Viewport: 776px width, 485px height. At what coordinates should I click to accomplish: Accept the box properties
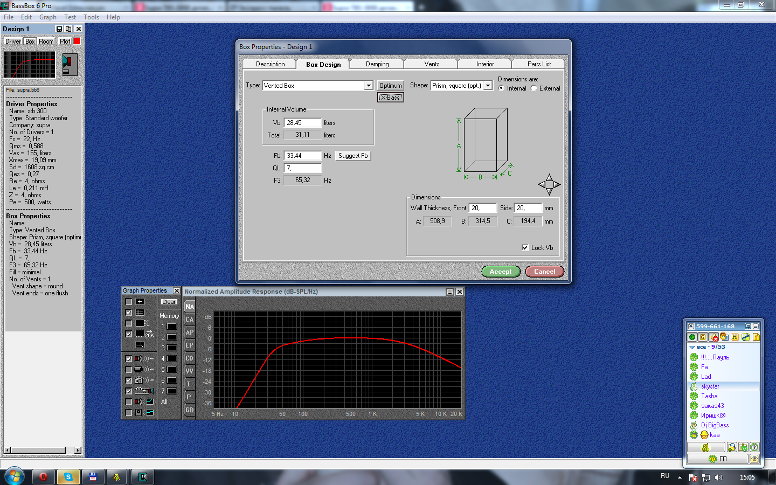coord(501,272)
